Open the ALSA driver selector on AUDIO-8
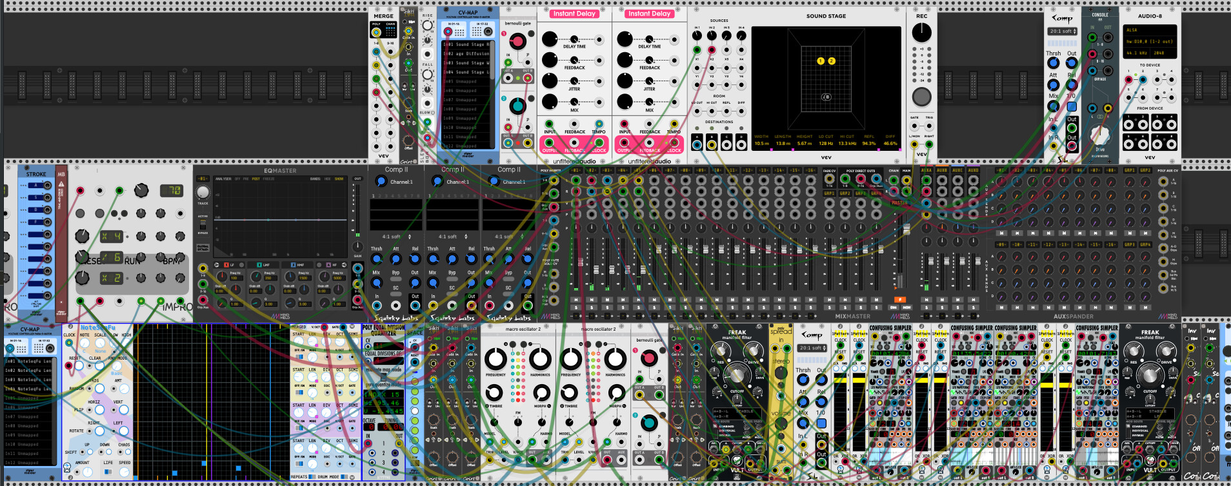 coord(1150,30)
